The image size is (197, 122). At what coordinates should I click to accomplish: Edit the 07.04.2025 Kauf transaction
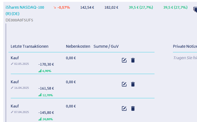(124, 108)
